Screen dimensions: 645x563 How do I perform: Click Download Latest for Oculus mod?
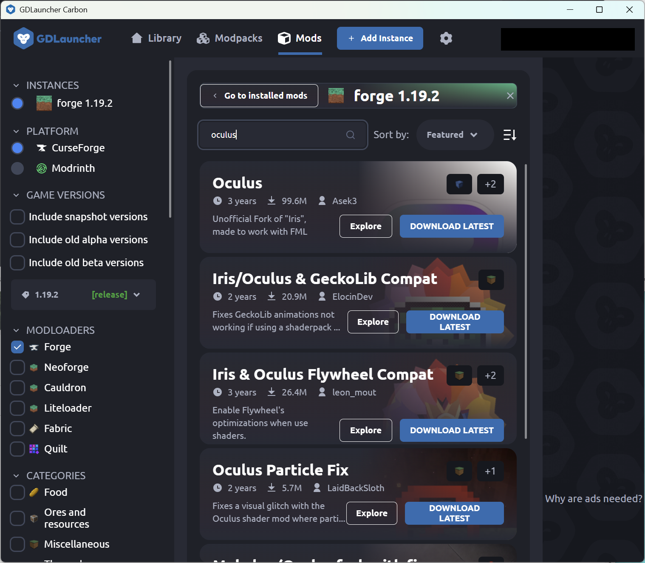pyautogui.click(x=452, y=226)
